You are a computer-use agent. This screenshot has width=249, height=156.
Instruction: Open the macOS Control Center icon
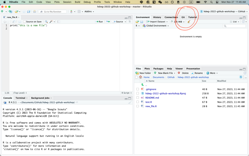[x=217, y=2]
